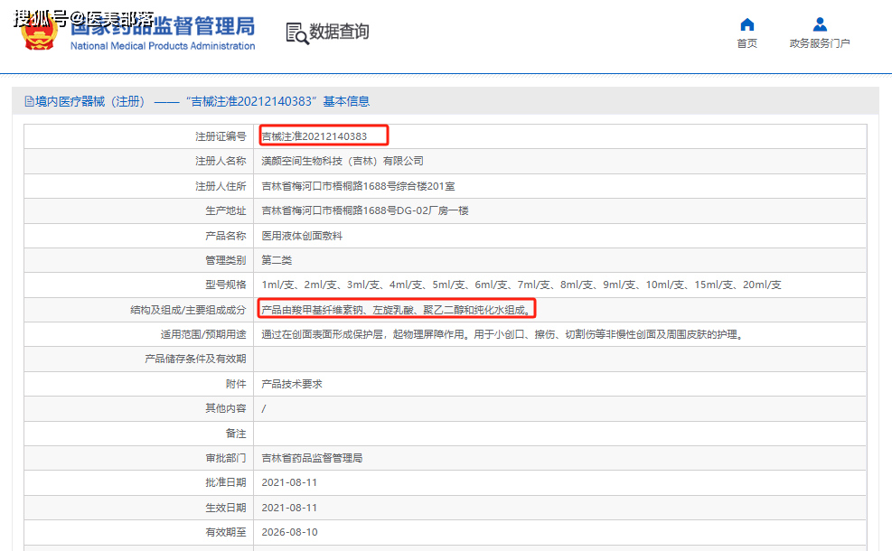Click the production address DG-02厂房一楼
892x551 pixels.
coord(365,210)
